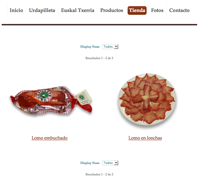
Task: Open the Fotos page
Action: 157,10
